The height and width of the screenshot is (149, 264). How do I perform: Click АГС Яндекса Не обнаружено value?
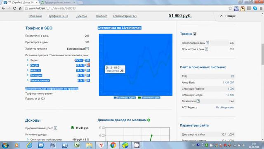pos(225,108)
